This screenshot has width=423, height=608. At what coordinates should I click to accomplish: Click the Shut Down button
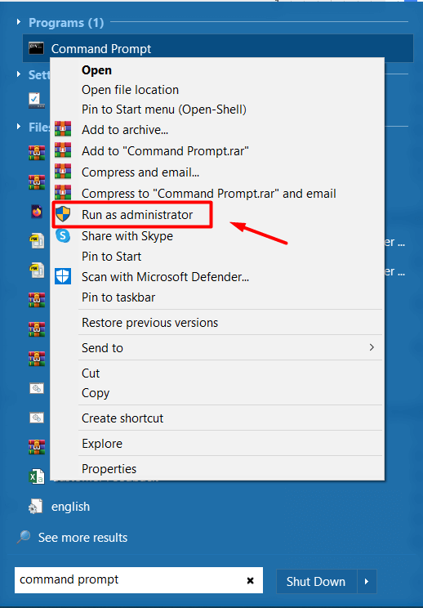[x=316, y=581]
